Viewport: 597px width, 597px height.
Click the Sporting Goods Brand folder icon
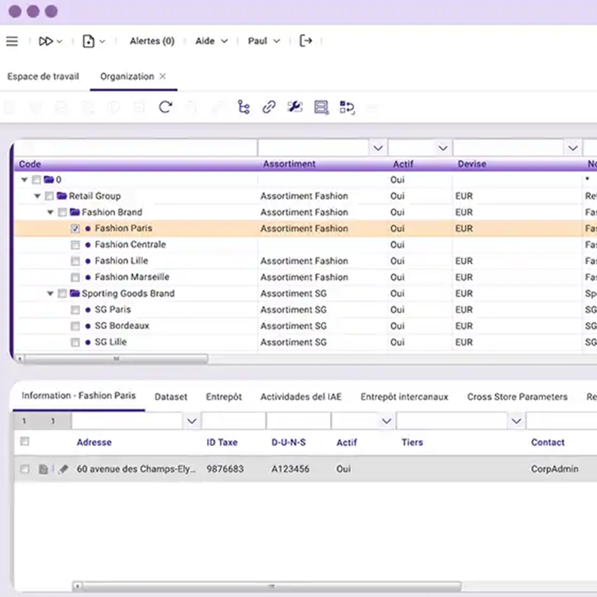[75, 293]
